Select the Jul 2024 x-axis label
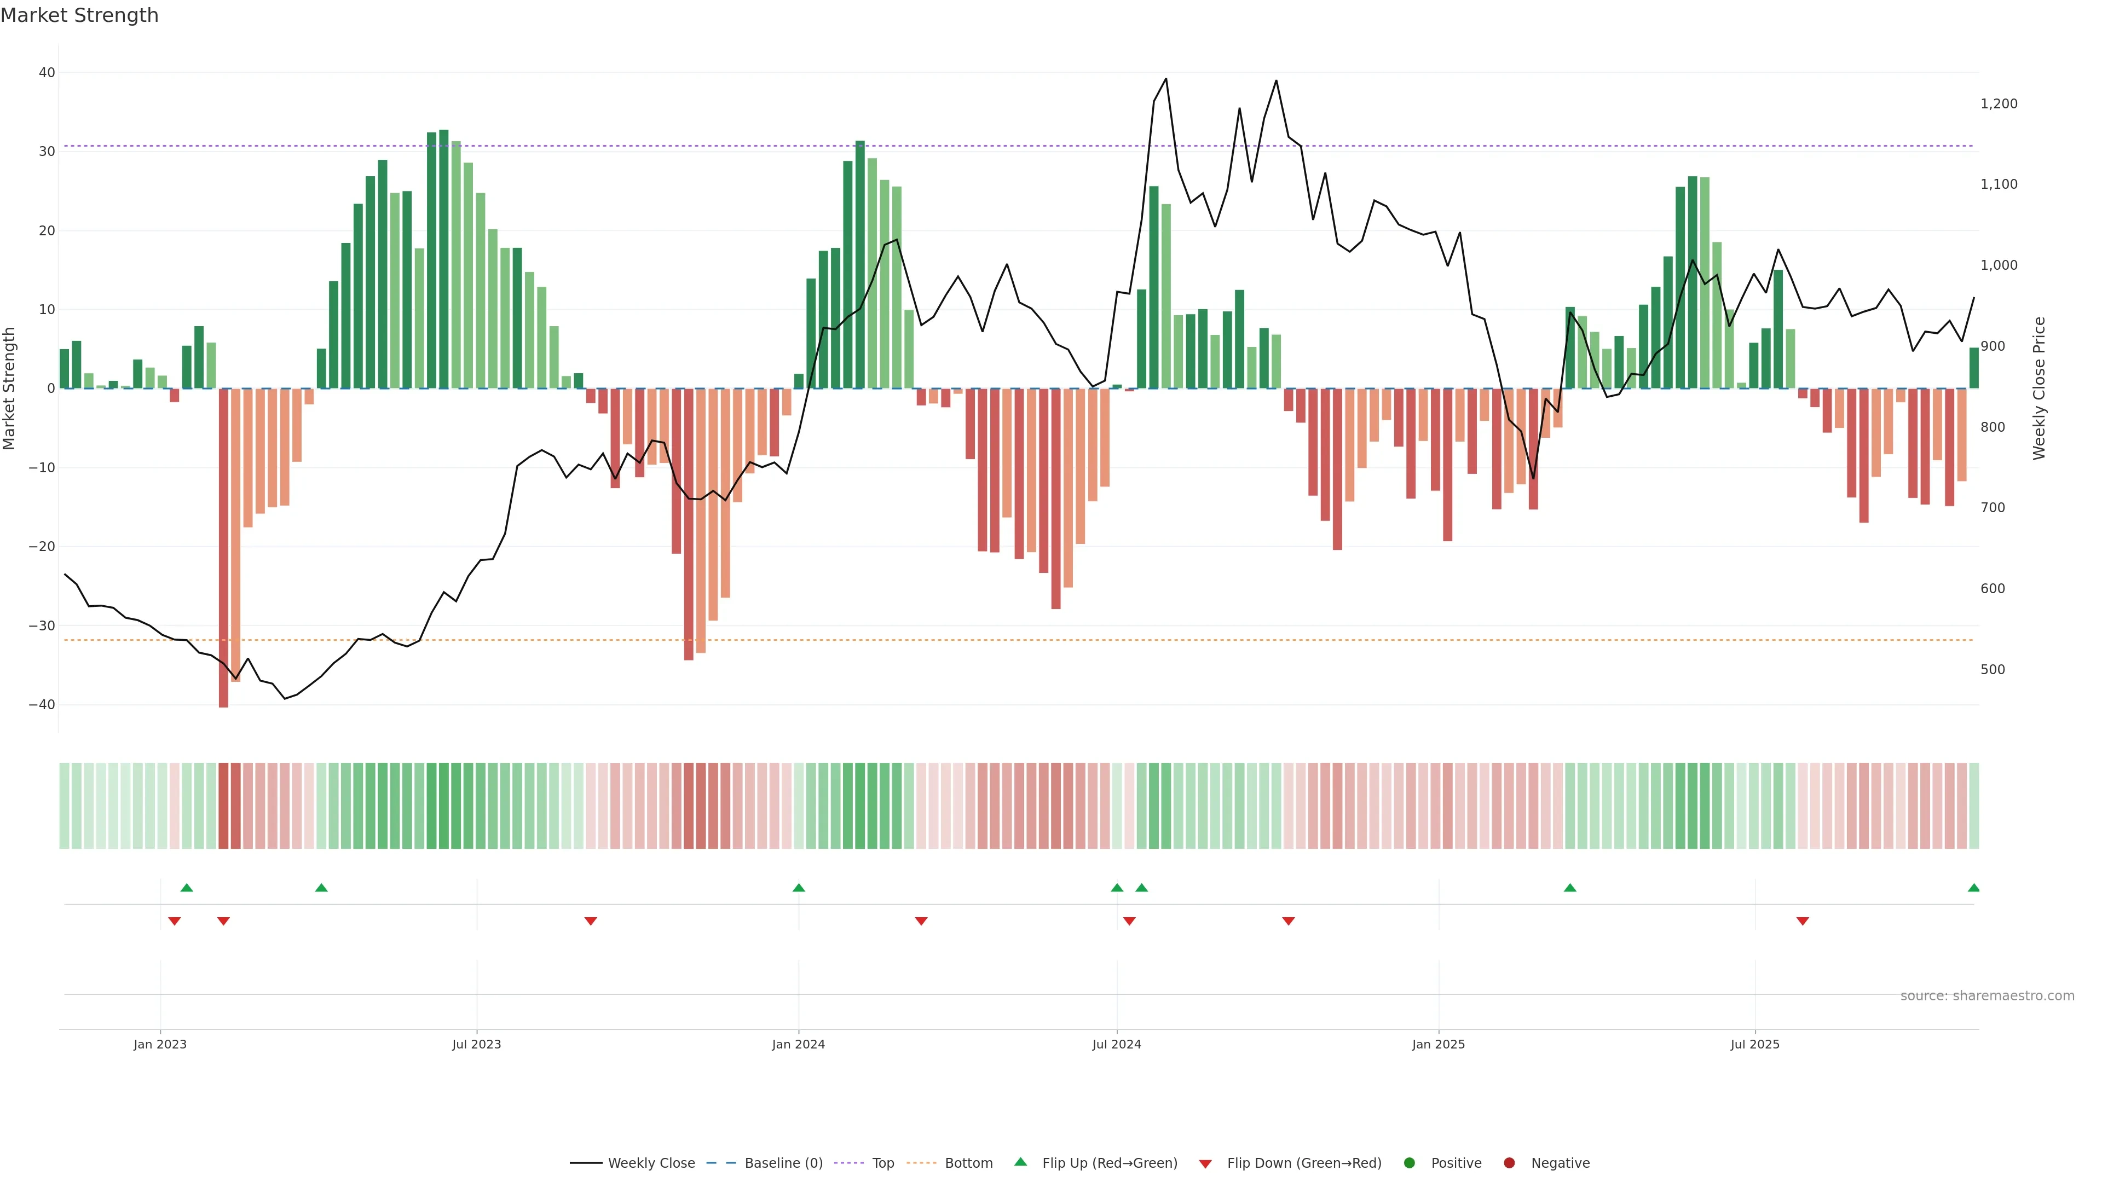The image size is (2102, 1182). (x=1116, y=1044)
